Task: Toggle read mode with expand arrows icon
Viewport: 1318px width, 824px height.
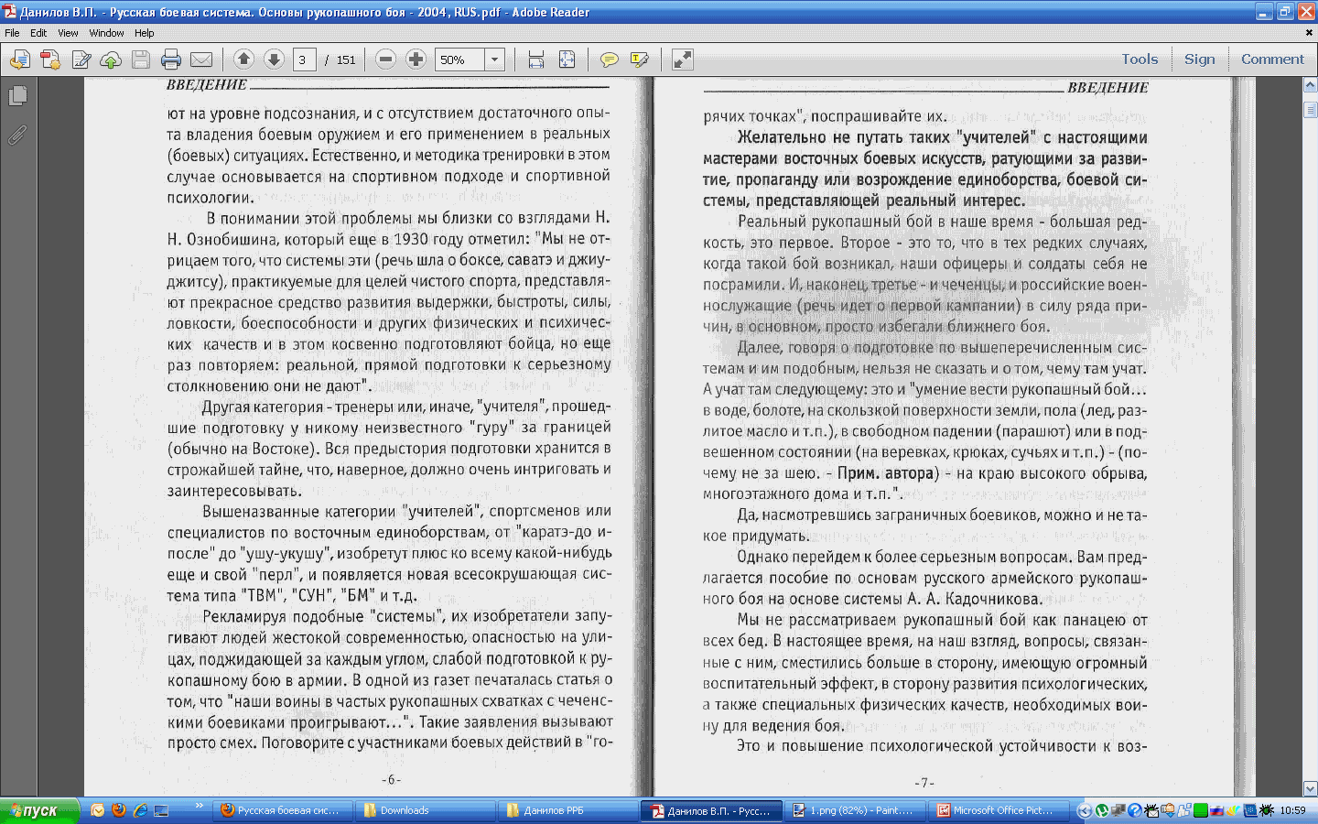Action: pos(683,60)
